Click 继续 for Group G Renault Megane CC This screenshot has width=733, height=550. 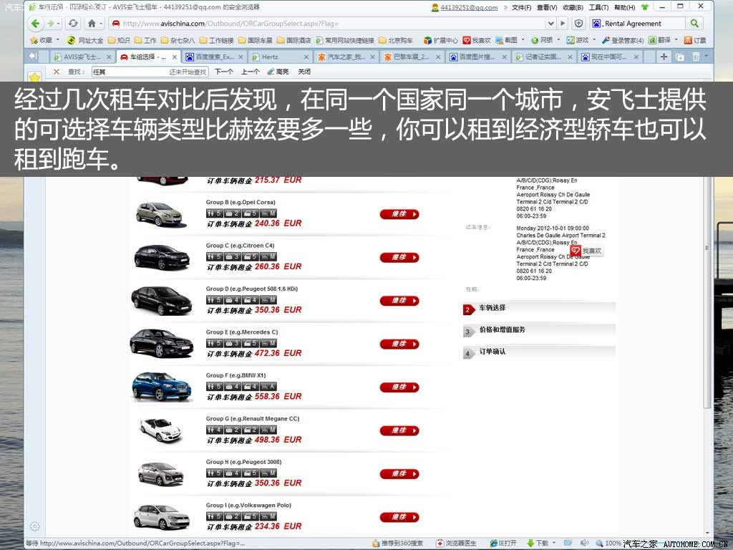399,430
